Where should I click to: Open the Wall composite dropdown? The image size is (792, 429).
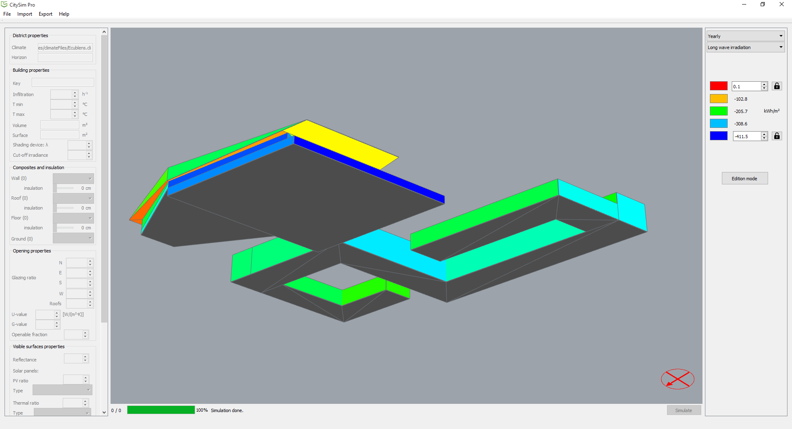coord(73,178)
